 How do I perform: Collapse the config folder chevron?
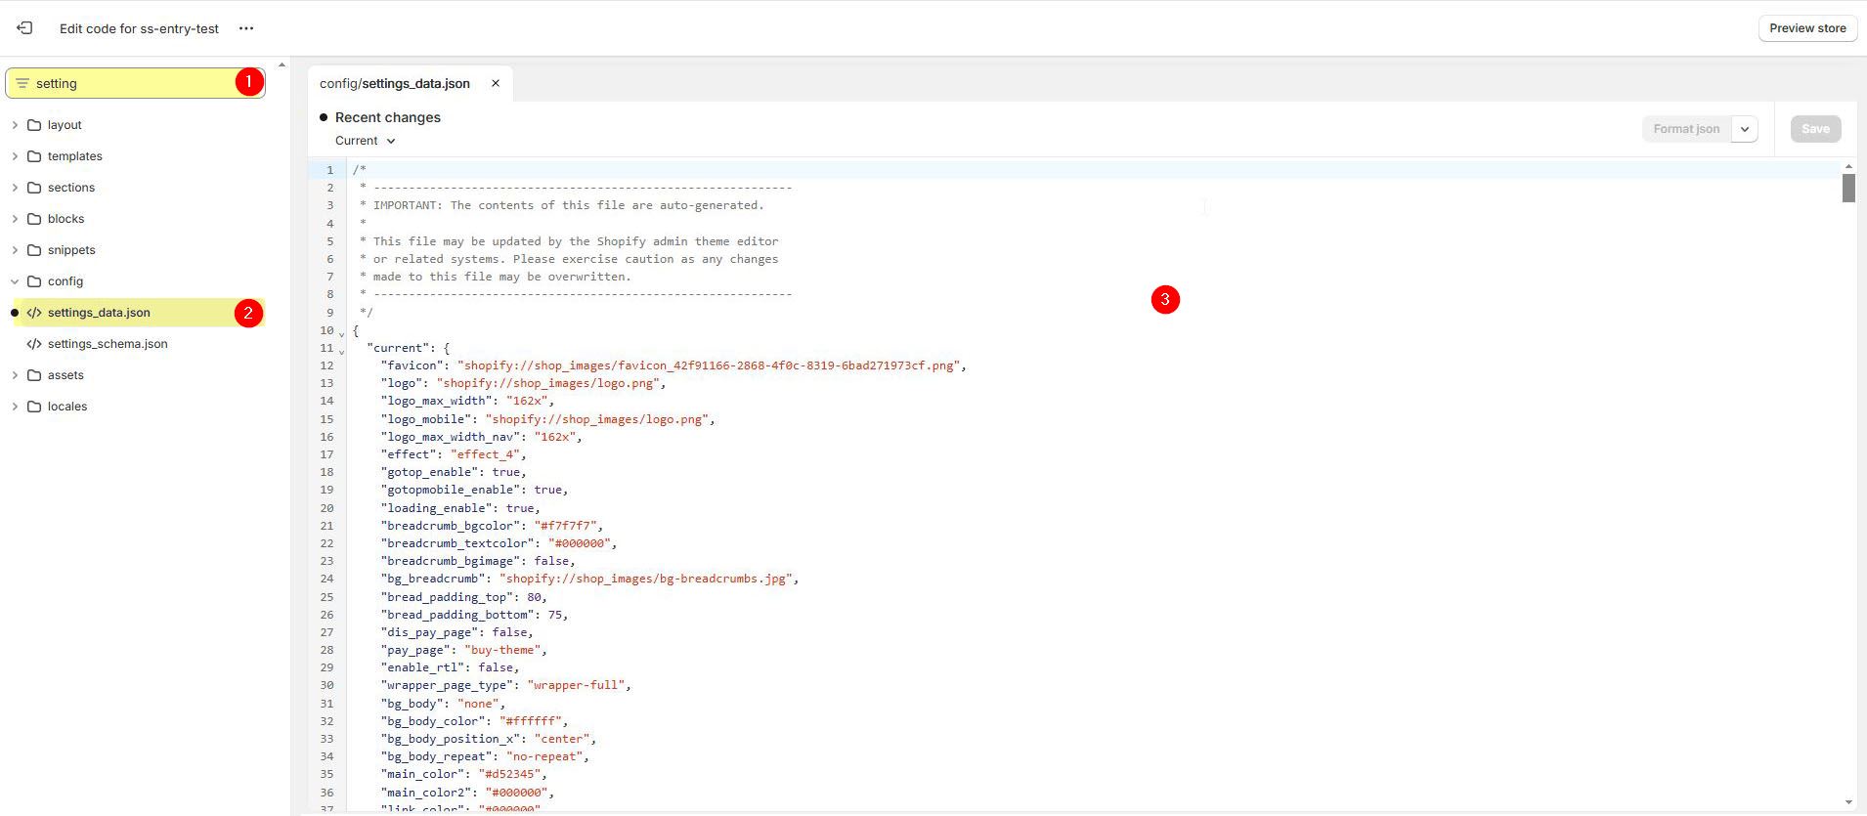pyautogui.click(x=15, y=281)
